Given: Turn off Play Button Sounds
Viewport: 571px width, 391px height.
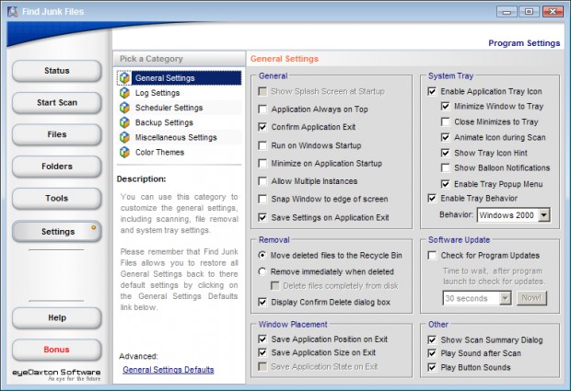Looking at the screenshot, I should 432,367.
